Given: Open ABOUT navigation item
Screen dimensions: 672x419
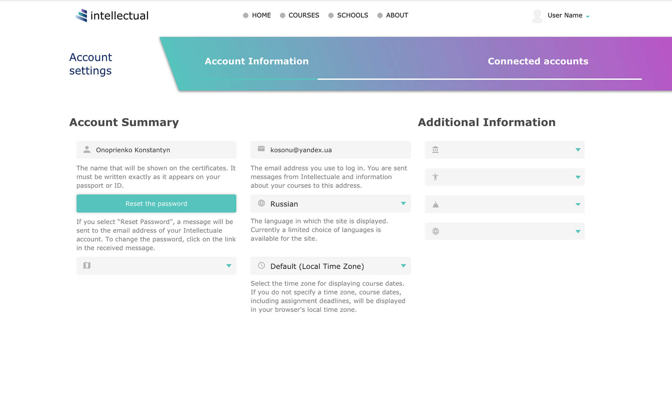Looking at the screenshot, I should click(x=397, y=15).
